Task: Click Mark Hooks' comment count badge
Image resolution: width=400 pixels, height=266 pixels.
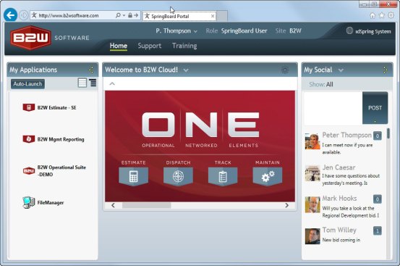Action: coord(378,199)
